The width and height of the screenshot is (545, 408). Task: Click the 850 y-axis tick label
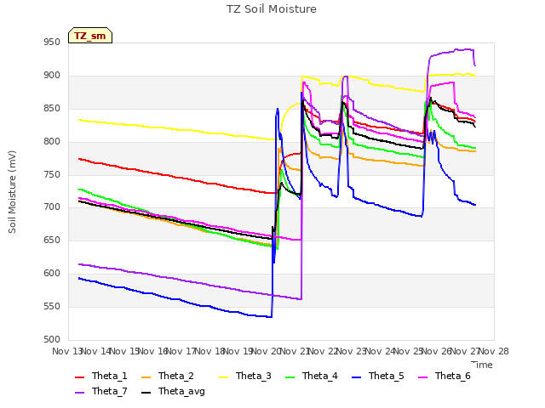coord(52,109)
